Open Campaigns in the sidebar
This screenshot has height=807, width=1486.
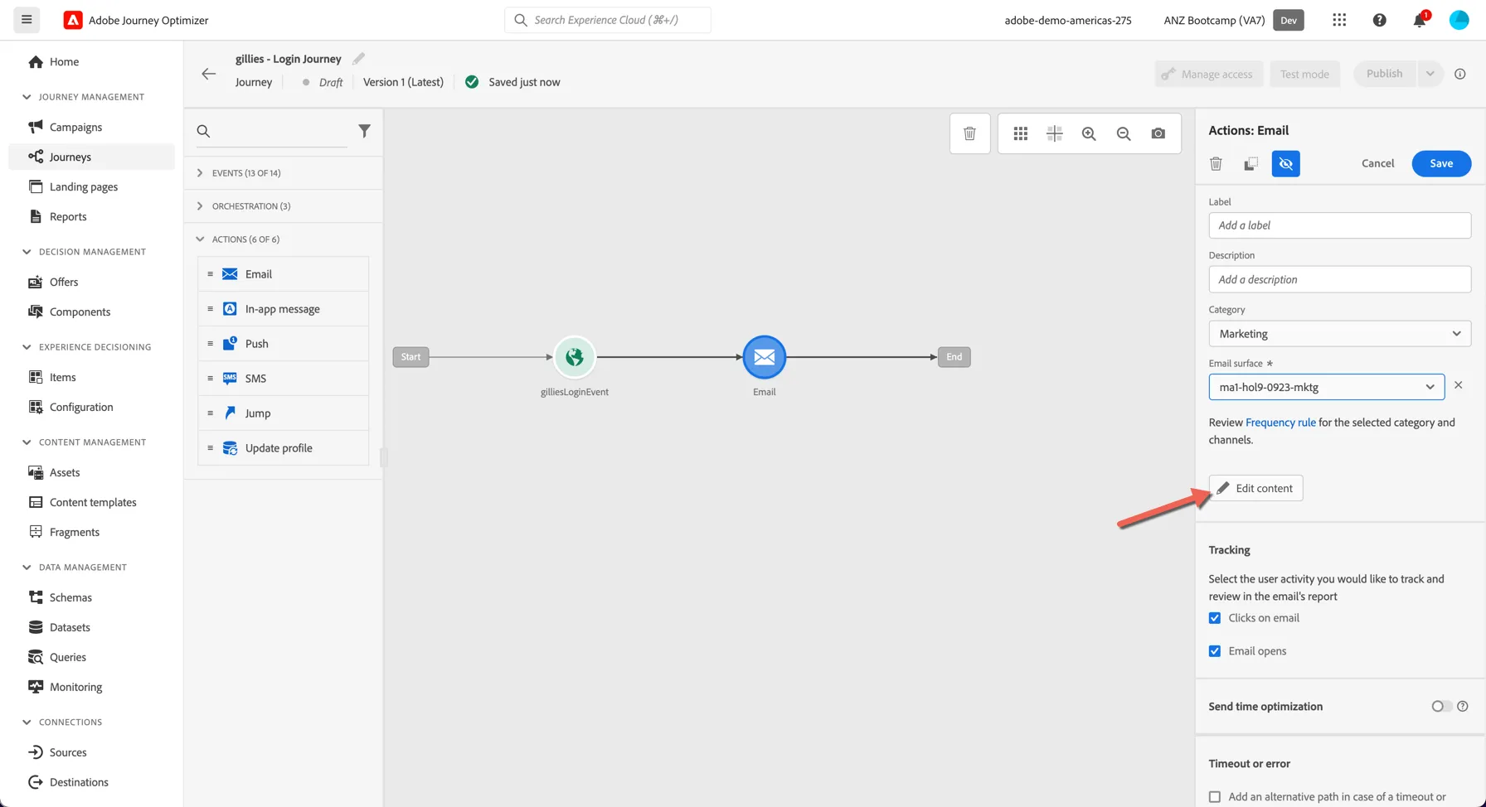click(x=75, y=127)
